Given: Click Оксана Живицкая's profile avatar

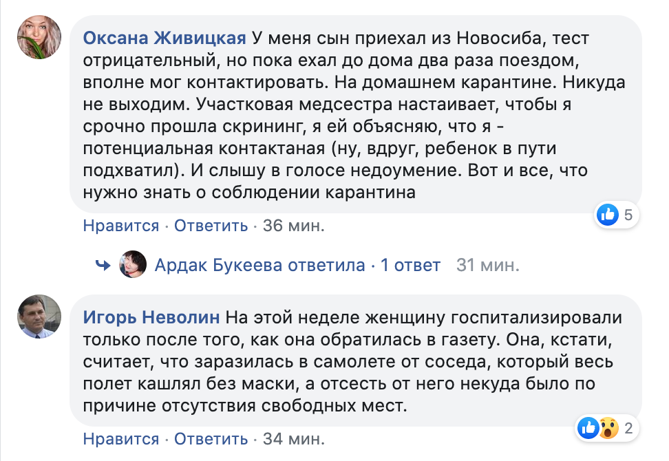Looking at the screenshot, I should (x=40, y=37).
